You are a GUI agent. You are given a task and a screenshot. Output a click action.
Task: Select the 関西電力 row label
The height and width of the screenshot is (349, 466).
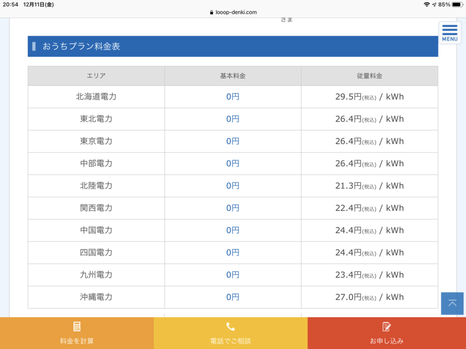pyautogui.click(x=96, y=208)
